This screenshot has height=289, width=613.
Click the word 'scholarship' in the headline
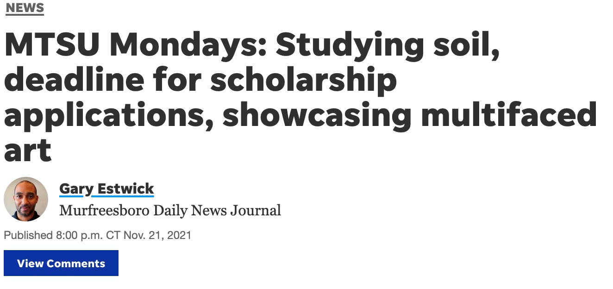(304, 81)
